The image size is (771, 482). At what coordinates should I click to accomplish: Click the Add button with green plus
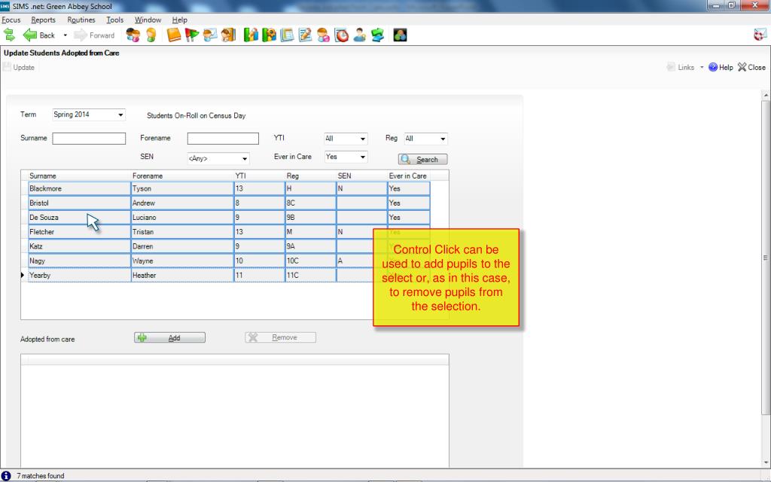click(169, 337)
